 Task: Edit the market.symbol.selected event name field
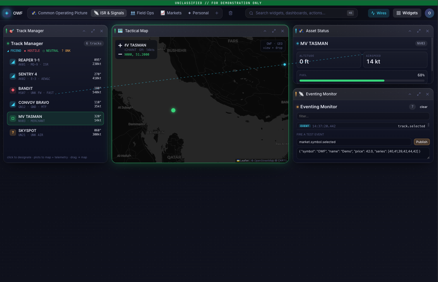coord(354,142)
